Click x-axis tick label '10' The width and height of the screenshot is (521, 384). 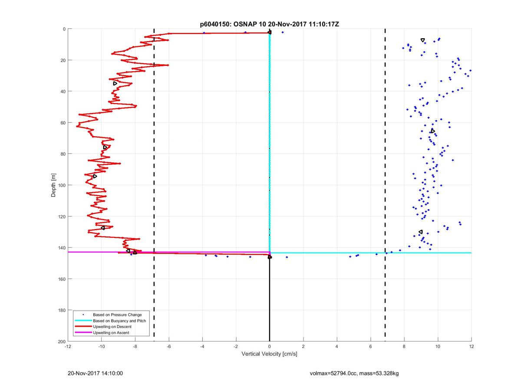tap(438, 347)
